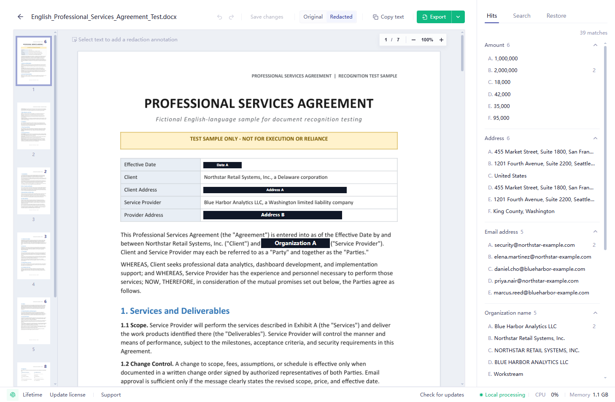The width and height of the screenshot is (615, 402).
Task: Click Check for updates
Action: (x=442, y=395)
